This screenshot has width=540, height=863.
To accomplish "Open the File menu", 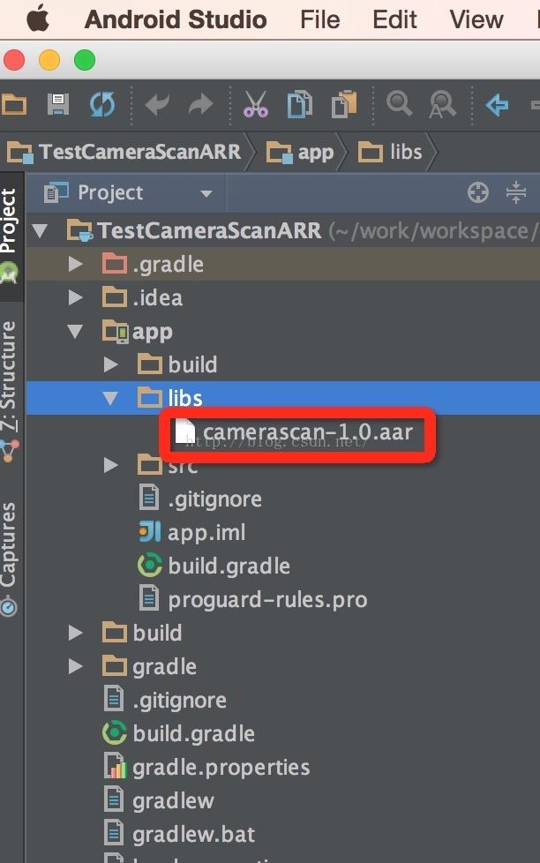I will pos(319,19).
